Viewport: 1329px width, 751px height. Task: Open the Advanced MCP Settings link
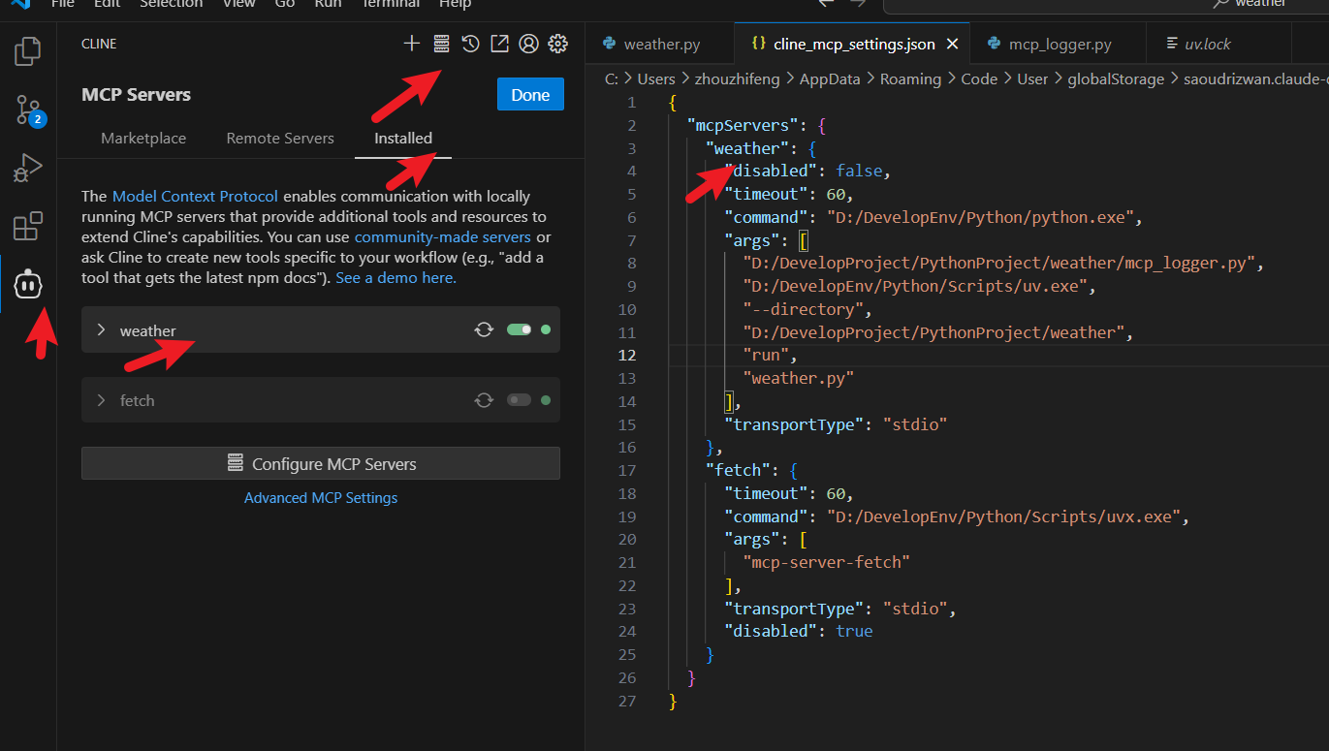tap(321, 498)
